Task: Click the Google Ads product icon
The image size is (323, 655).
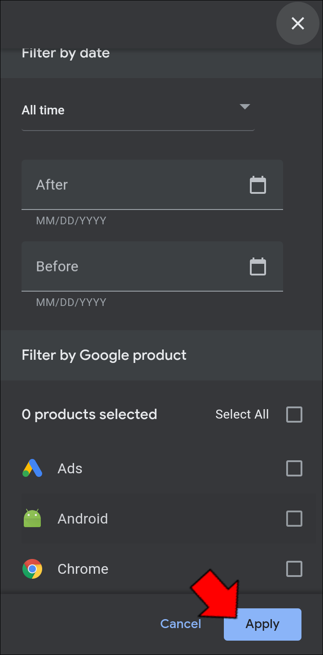Action: pyautogui.click(x=32, y=468)
